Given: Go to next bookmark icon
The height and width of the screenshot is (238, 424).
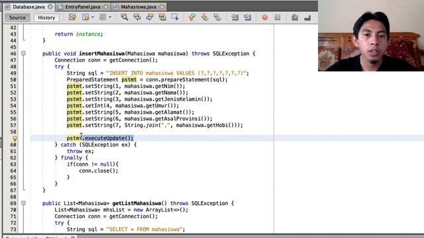Looking at the screenshot, I should tap(205, 17).
